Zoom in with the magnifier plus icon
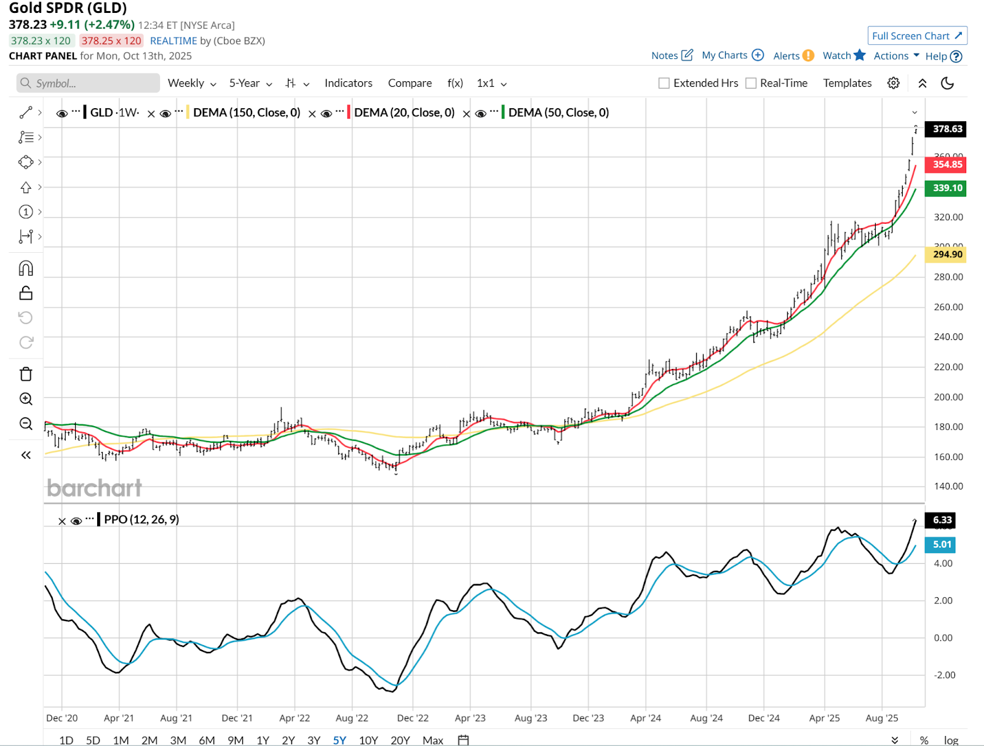 point(26,399)
